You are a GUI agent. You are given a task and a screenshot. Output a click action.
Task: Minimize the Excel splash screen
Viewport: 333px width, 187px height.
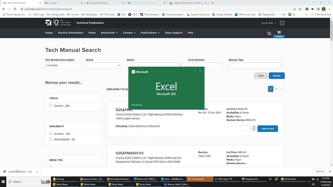(x=195, y=71)
